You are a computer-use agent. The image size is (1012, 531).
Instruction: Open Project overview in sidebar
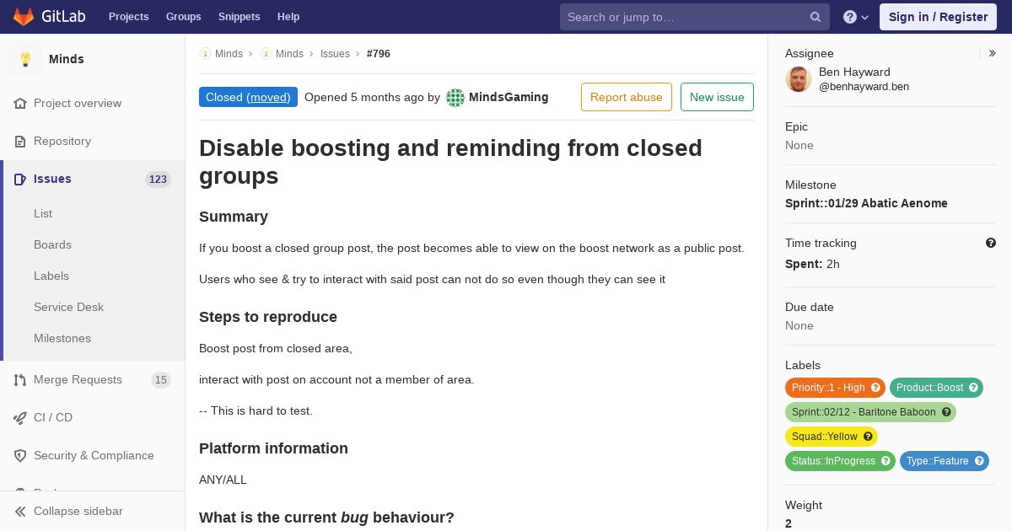78,103
